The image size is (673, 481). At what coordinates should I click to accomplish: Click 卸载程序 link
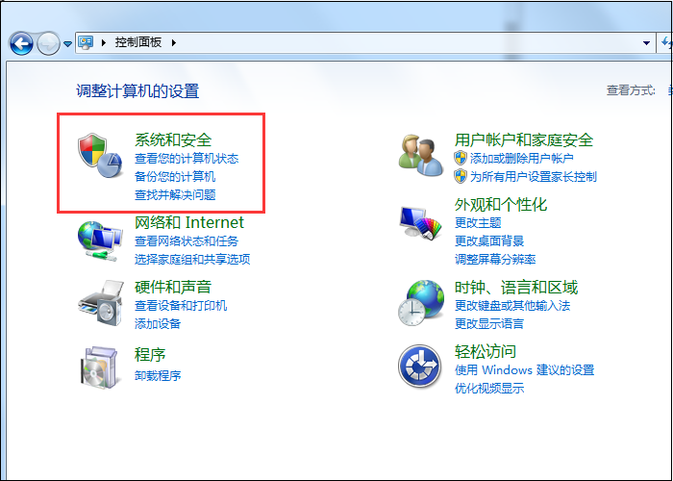158,376
